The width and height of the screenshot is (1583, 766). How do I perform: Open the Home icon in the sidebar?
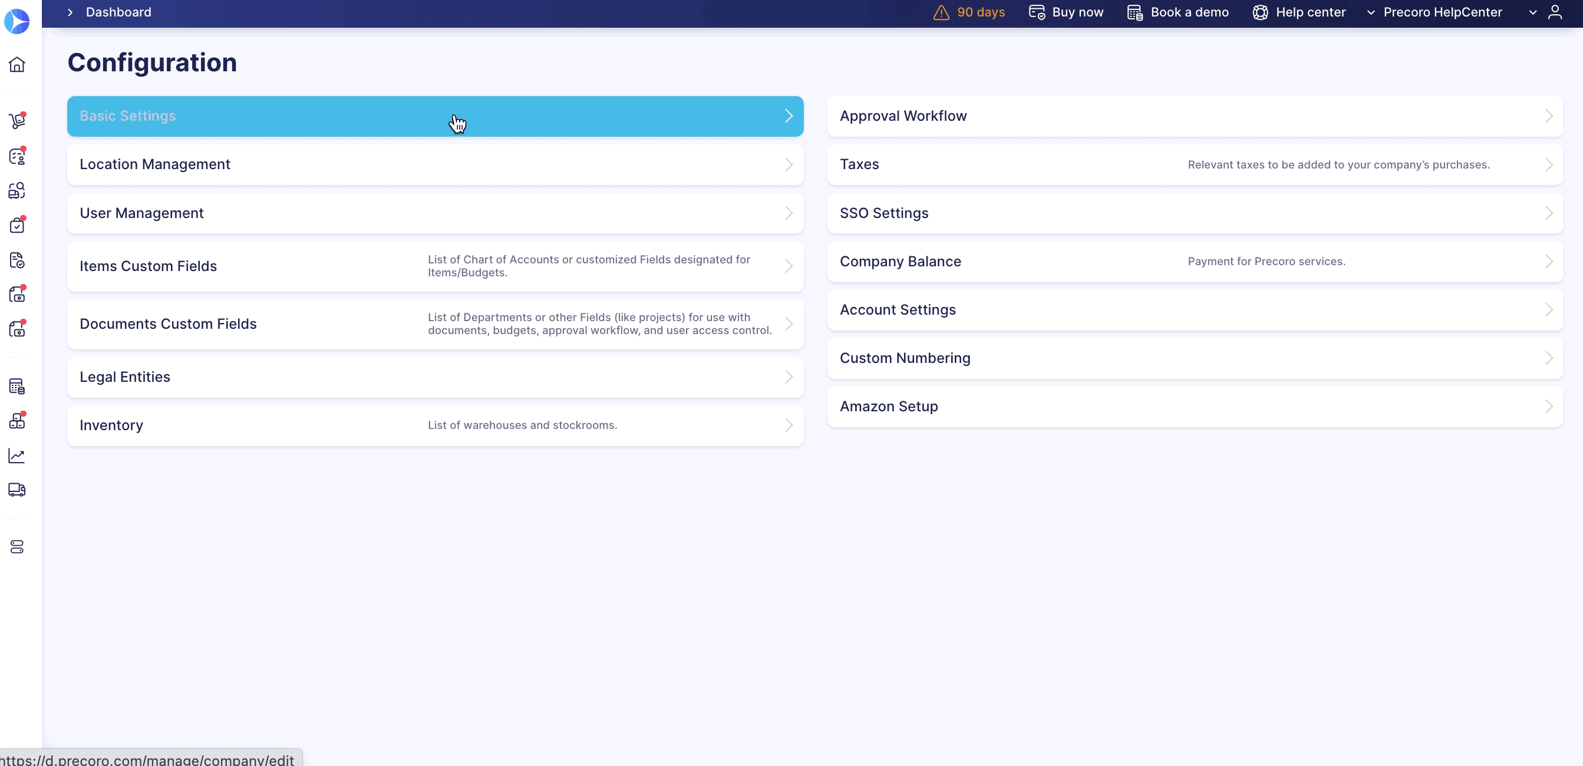[17, 64]
